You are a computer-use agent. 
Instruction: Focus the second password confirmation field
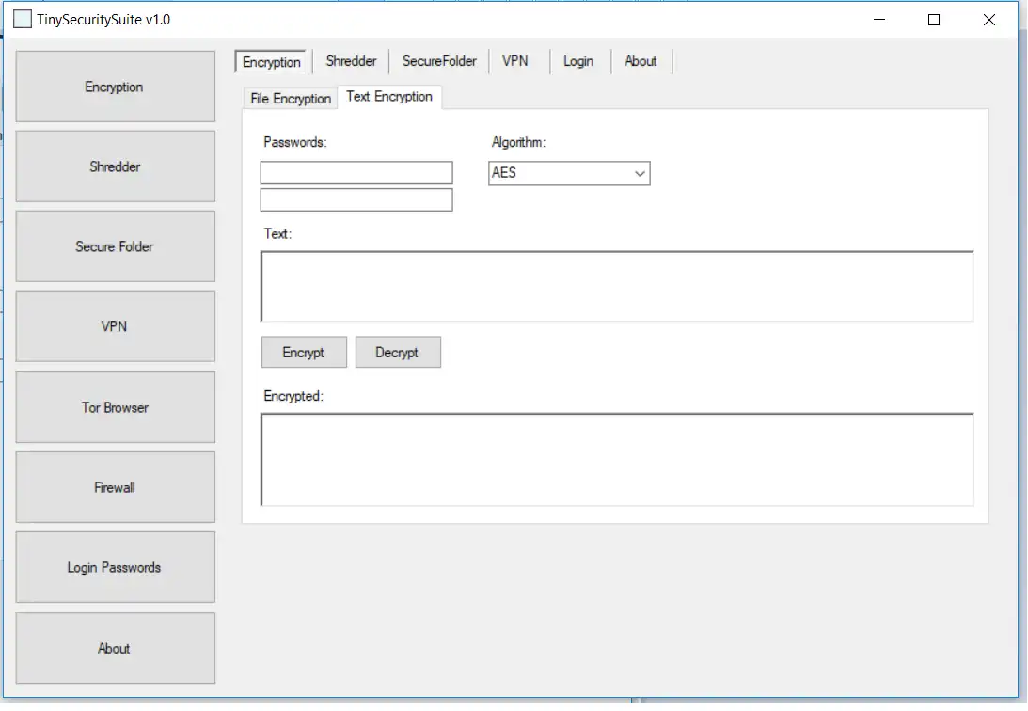pos(356,200)
